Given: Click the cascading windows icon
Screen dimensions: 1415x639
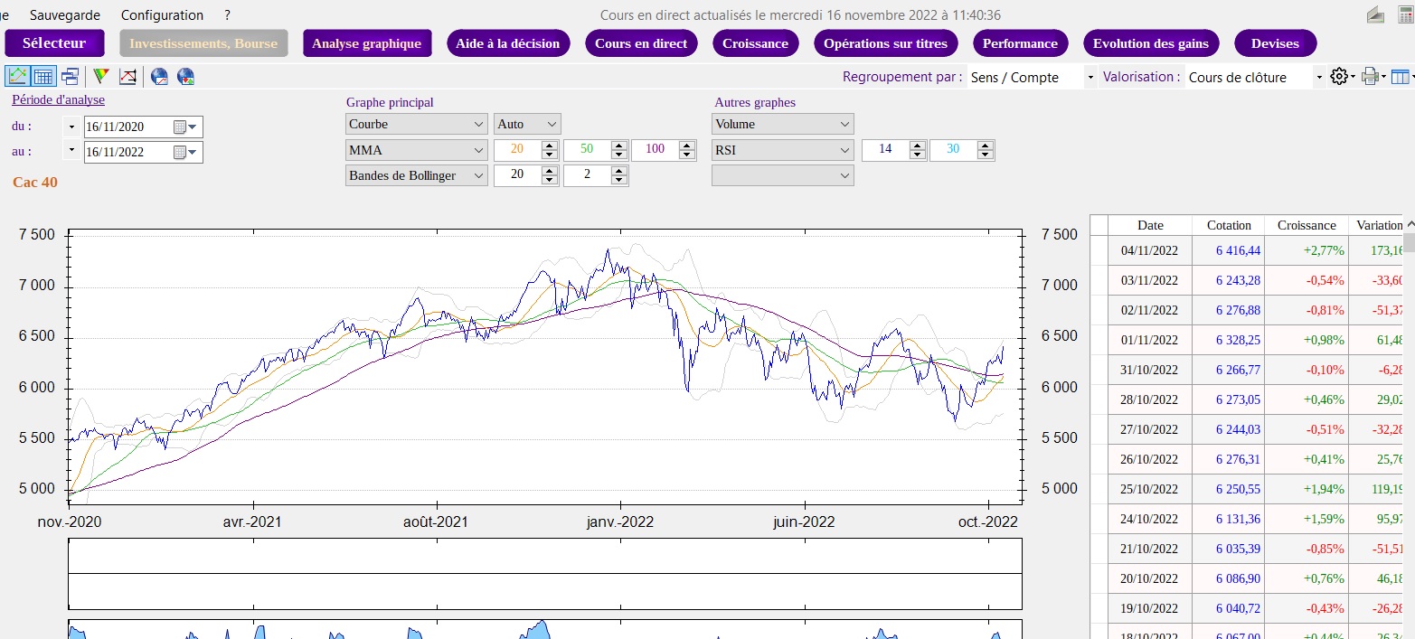Looking at the screenshot, I should 70,77.
